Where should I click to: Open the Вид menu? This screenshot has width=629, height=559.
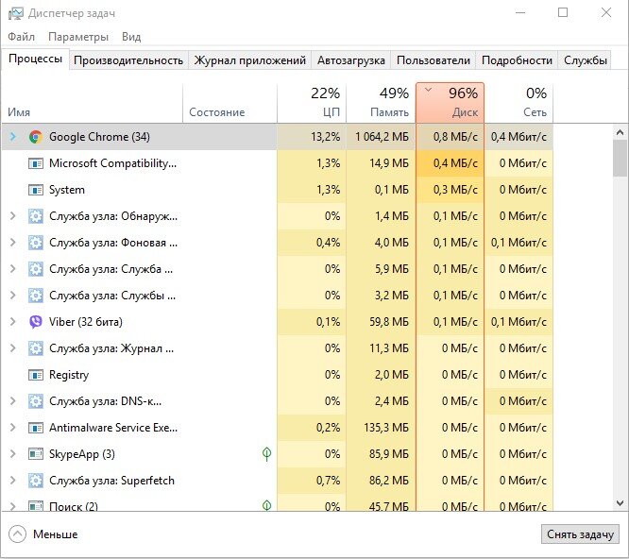click(x=131, y=37)
